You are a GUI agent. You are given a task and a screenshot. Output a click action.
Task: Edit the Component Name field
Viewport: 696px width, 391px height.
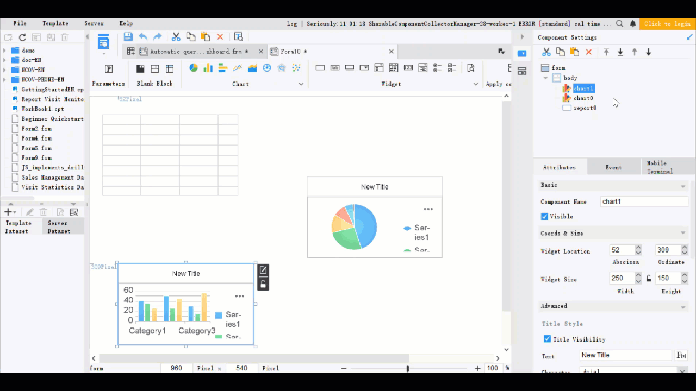644,201
